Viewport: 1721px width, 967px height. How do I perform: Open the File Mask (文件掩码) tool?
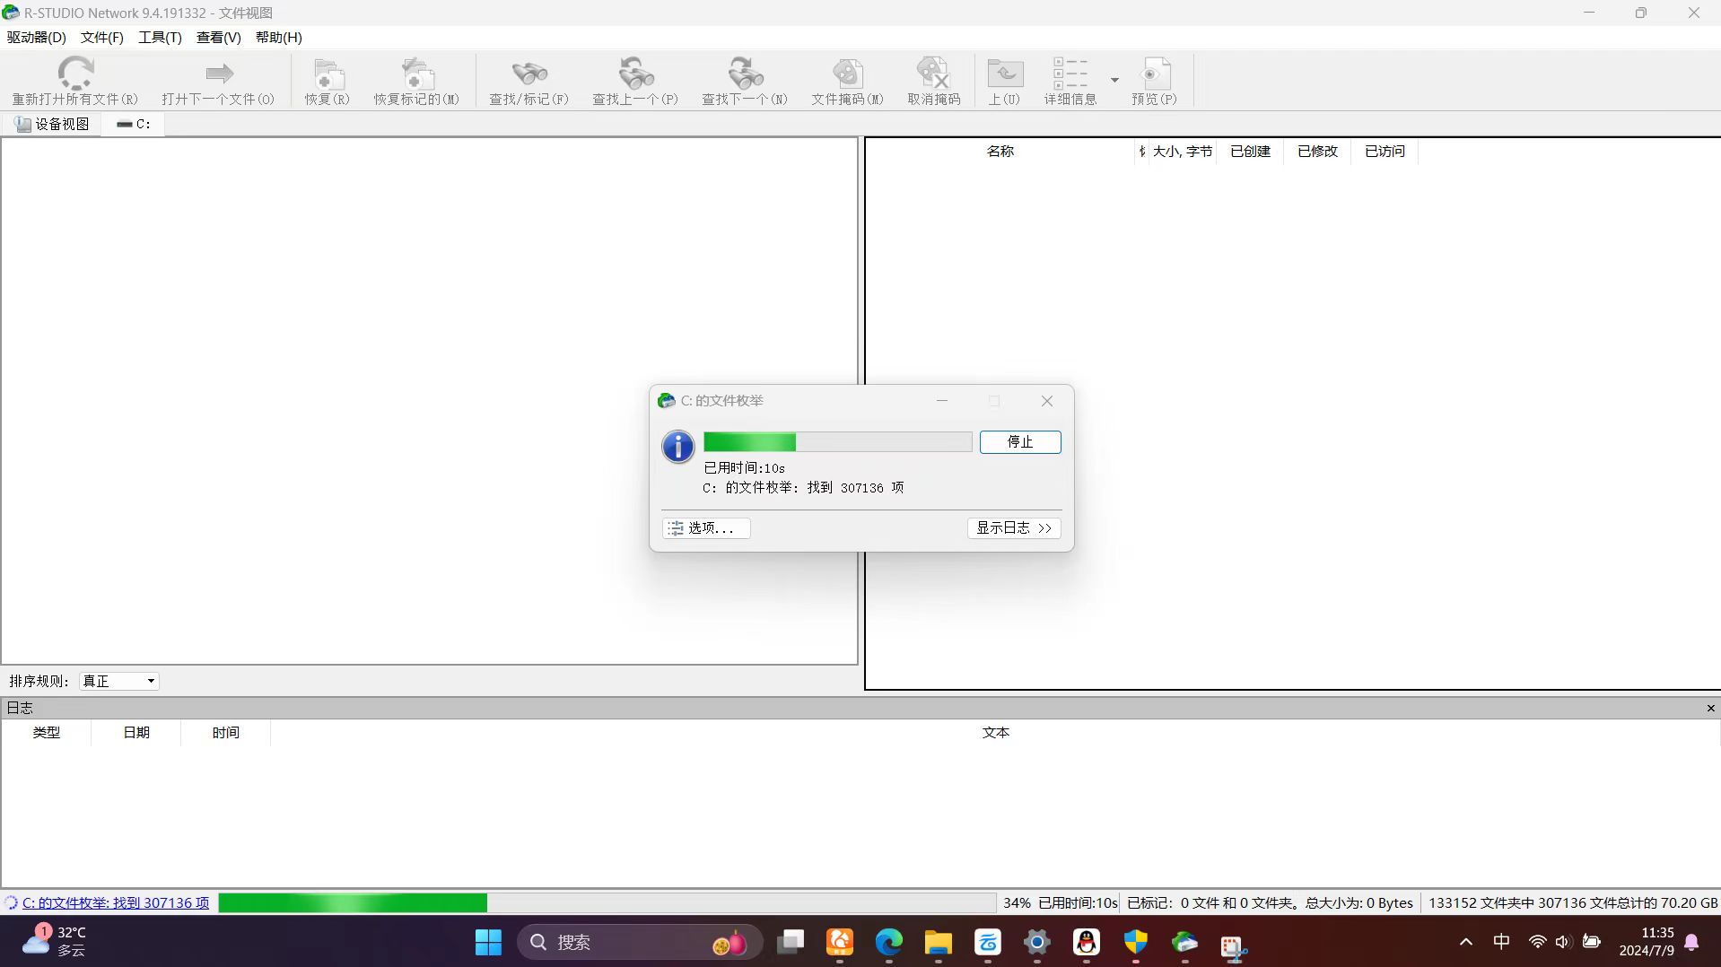pos(847,74)
